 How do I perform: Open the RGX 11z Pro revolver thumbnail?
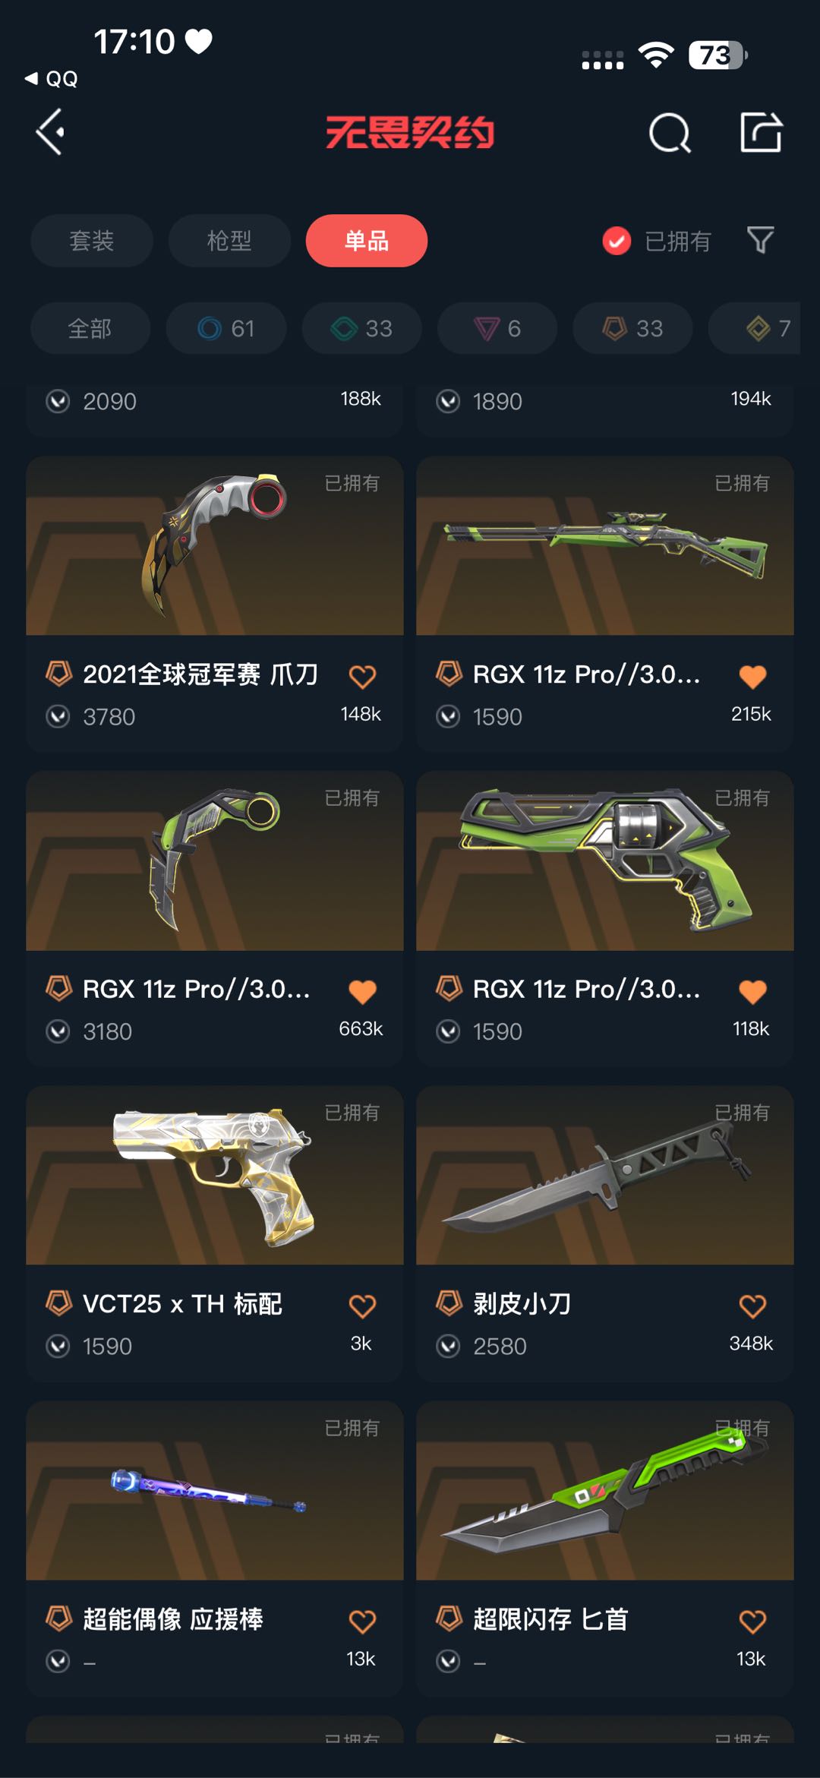pyautogui.click(x=605, y=861)
